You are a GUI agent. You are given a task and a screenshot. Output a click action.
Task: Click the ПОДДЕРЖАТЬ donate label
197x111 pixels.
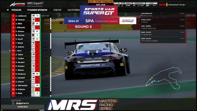click(22, 103)
